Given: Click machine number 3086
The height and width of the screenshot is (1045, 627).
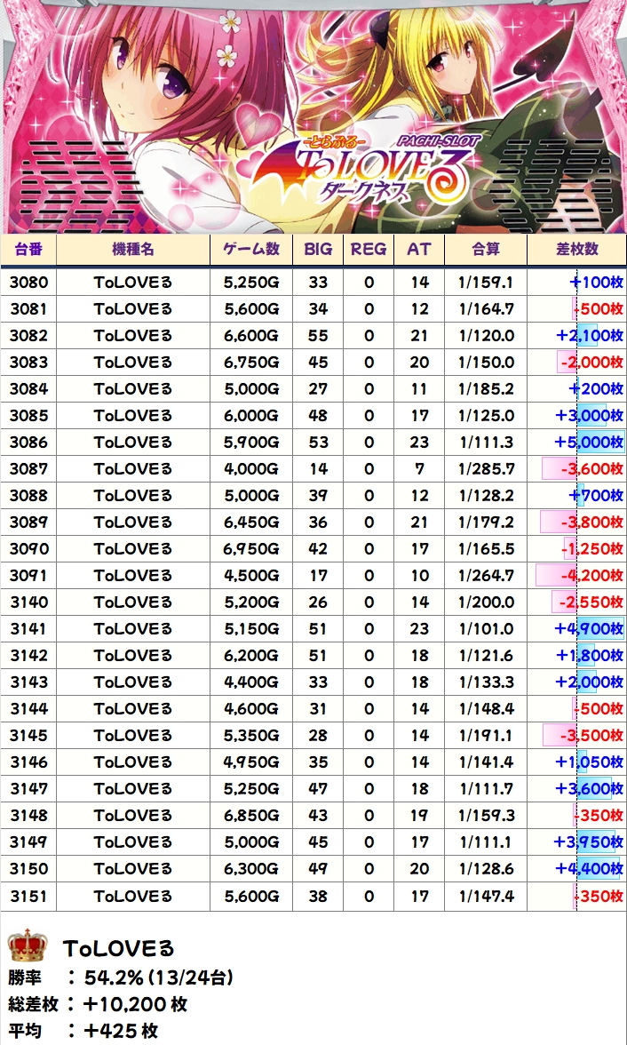Looking at the screenshot, I should 28,443.
